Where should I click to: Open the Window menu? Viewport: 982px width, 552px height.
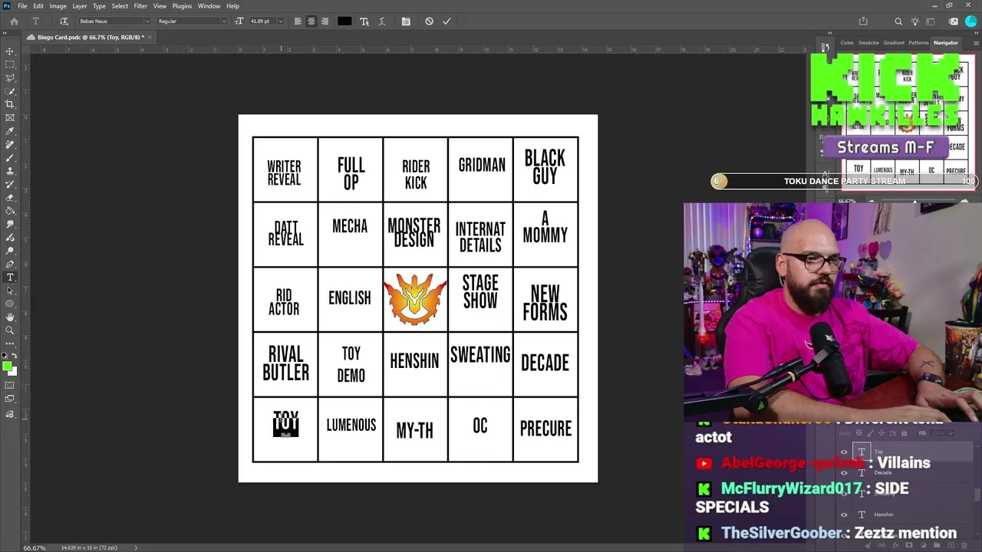pos(209,6)
